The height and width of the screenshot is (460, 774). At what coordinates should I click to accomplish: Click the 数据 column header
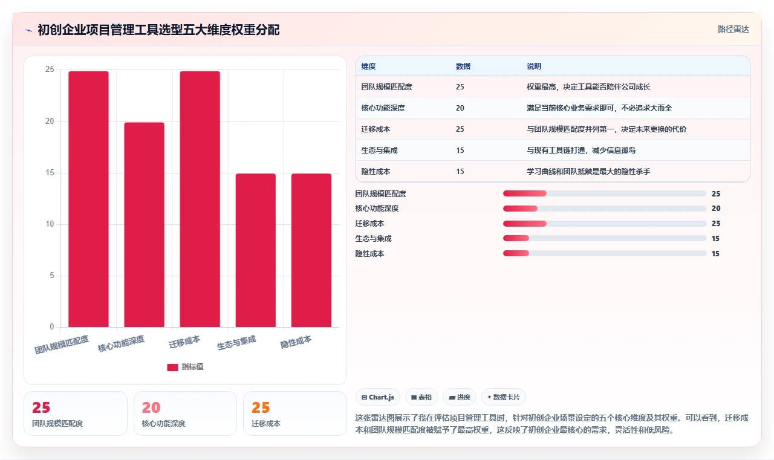(x=463, y=66)
